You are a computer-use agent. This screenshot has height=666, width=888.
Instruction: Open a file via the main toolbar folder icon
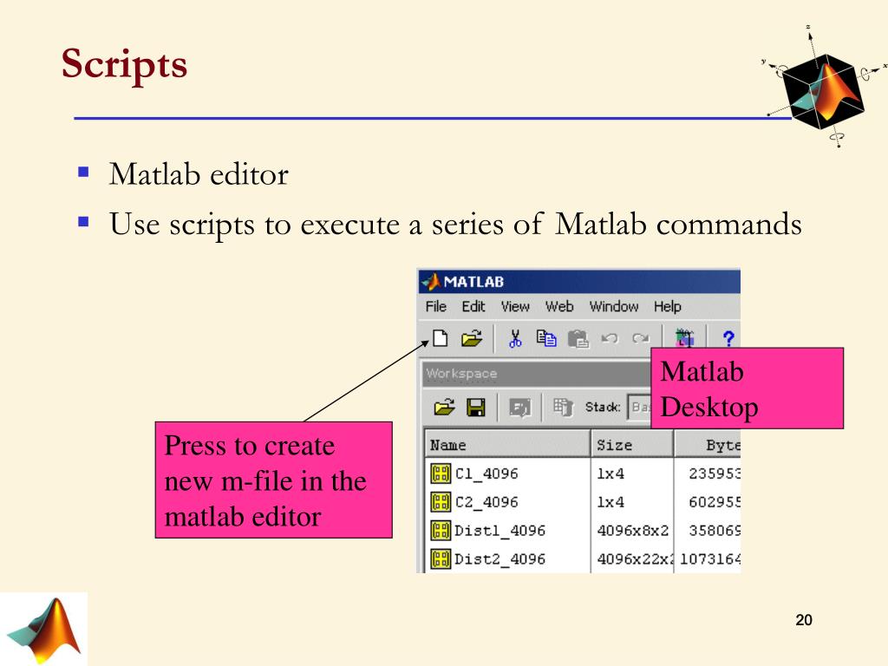(x=471, y=338)
